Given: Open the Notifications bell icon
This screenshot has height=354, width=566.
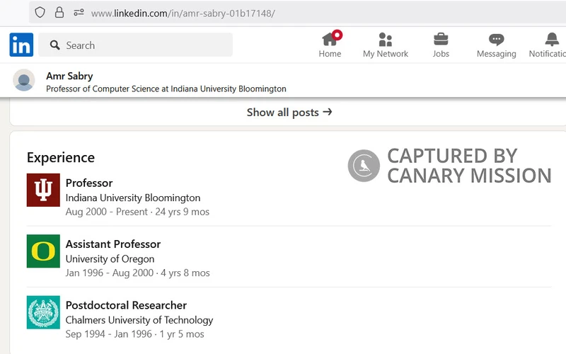Looking at the screenshot, I should (x=552, y=40).
